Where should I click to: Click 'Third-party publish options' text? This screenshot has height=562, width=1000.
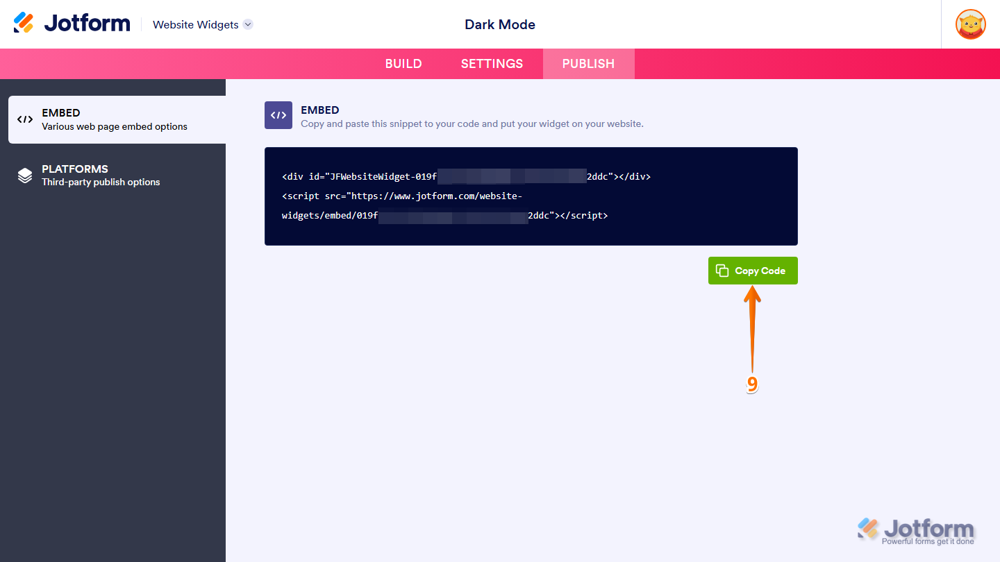pyautogui.click(x=101, y=182)
